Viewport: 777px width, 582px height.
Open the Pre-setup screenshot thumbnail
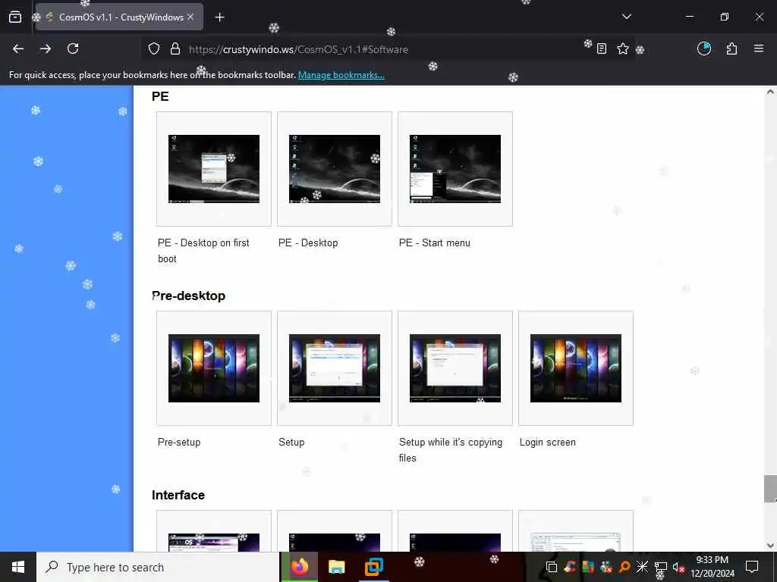tap(213, 368)
